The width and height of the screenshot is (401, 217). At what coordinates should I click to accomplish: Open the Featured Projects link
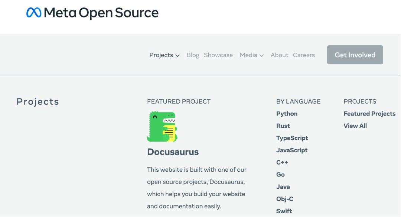369,114
